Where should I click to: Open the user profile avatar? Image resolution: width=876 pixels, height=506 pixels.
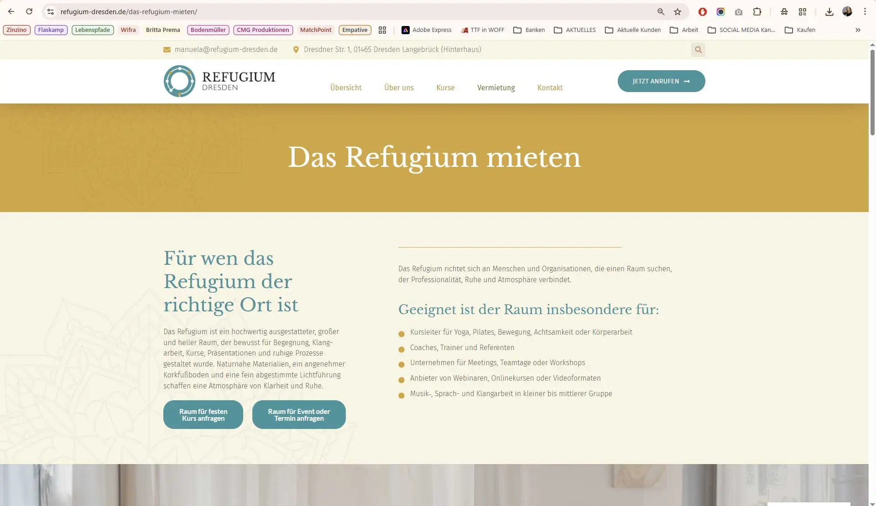(x=847, y=12)
